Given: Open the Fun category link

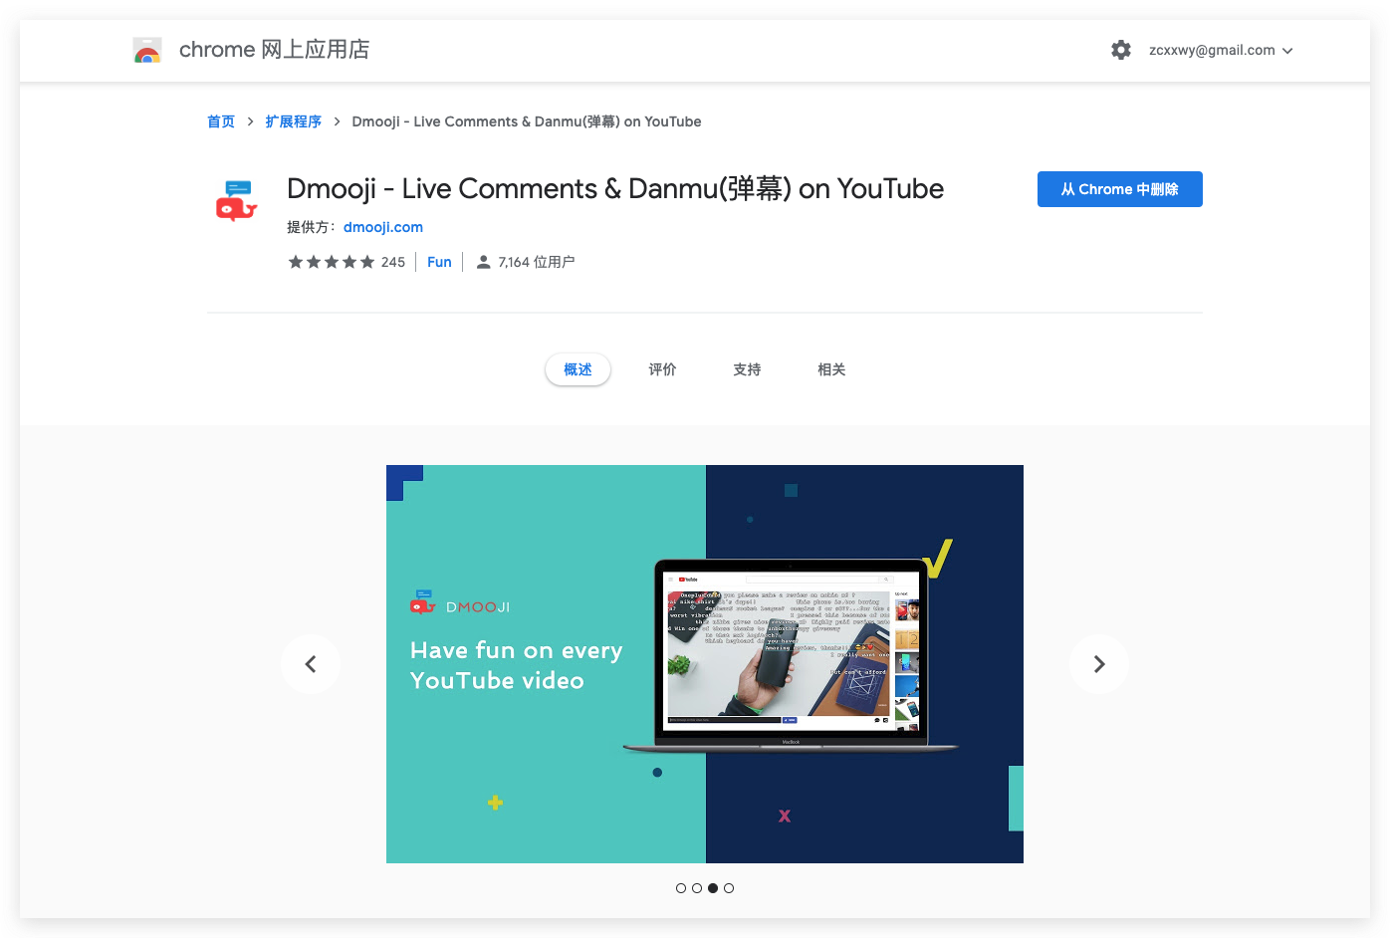Looking at the screenshot, I should pos(439,262).
